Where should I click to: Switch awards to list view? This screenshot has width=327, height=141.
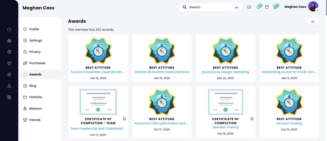(313, 22)
